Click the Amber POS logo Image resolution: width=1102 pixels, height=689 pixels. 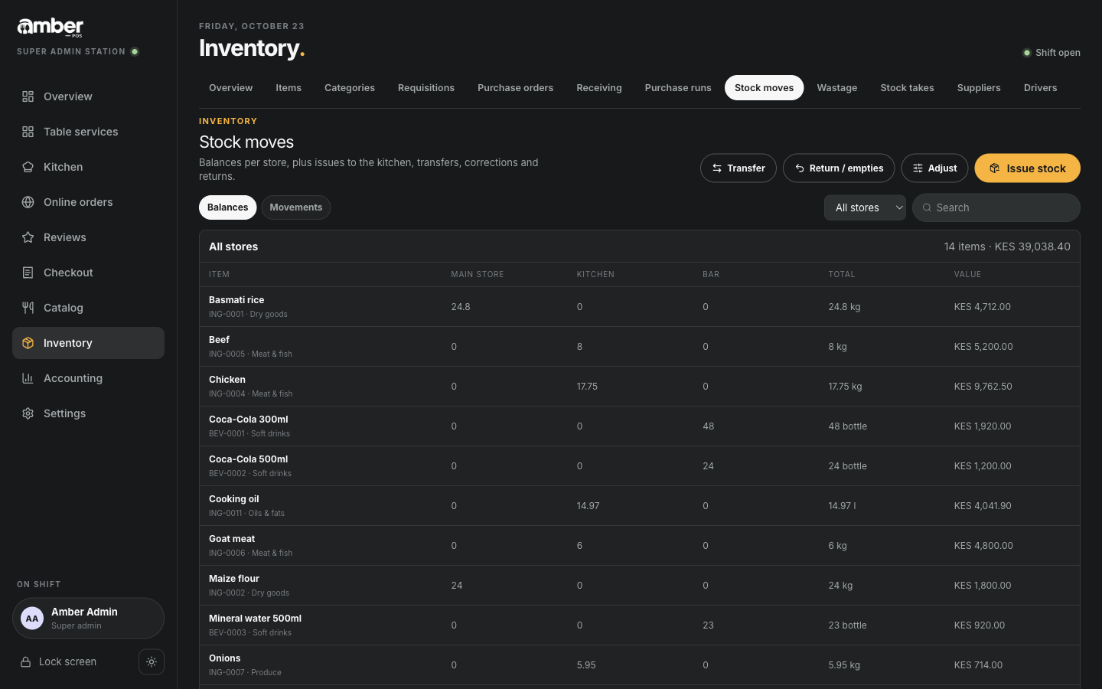point(51,28)
